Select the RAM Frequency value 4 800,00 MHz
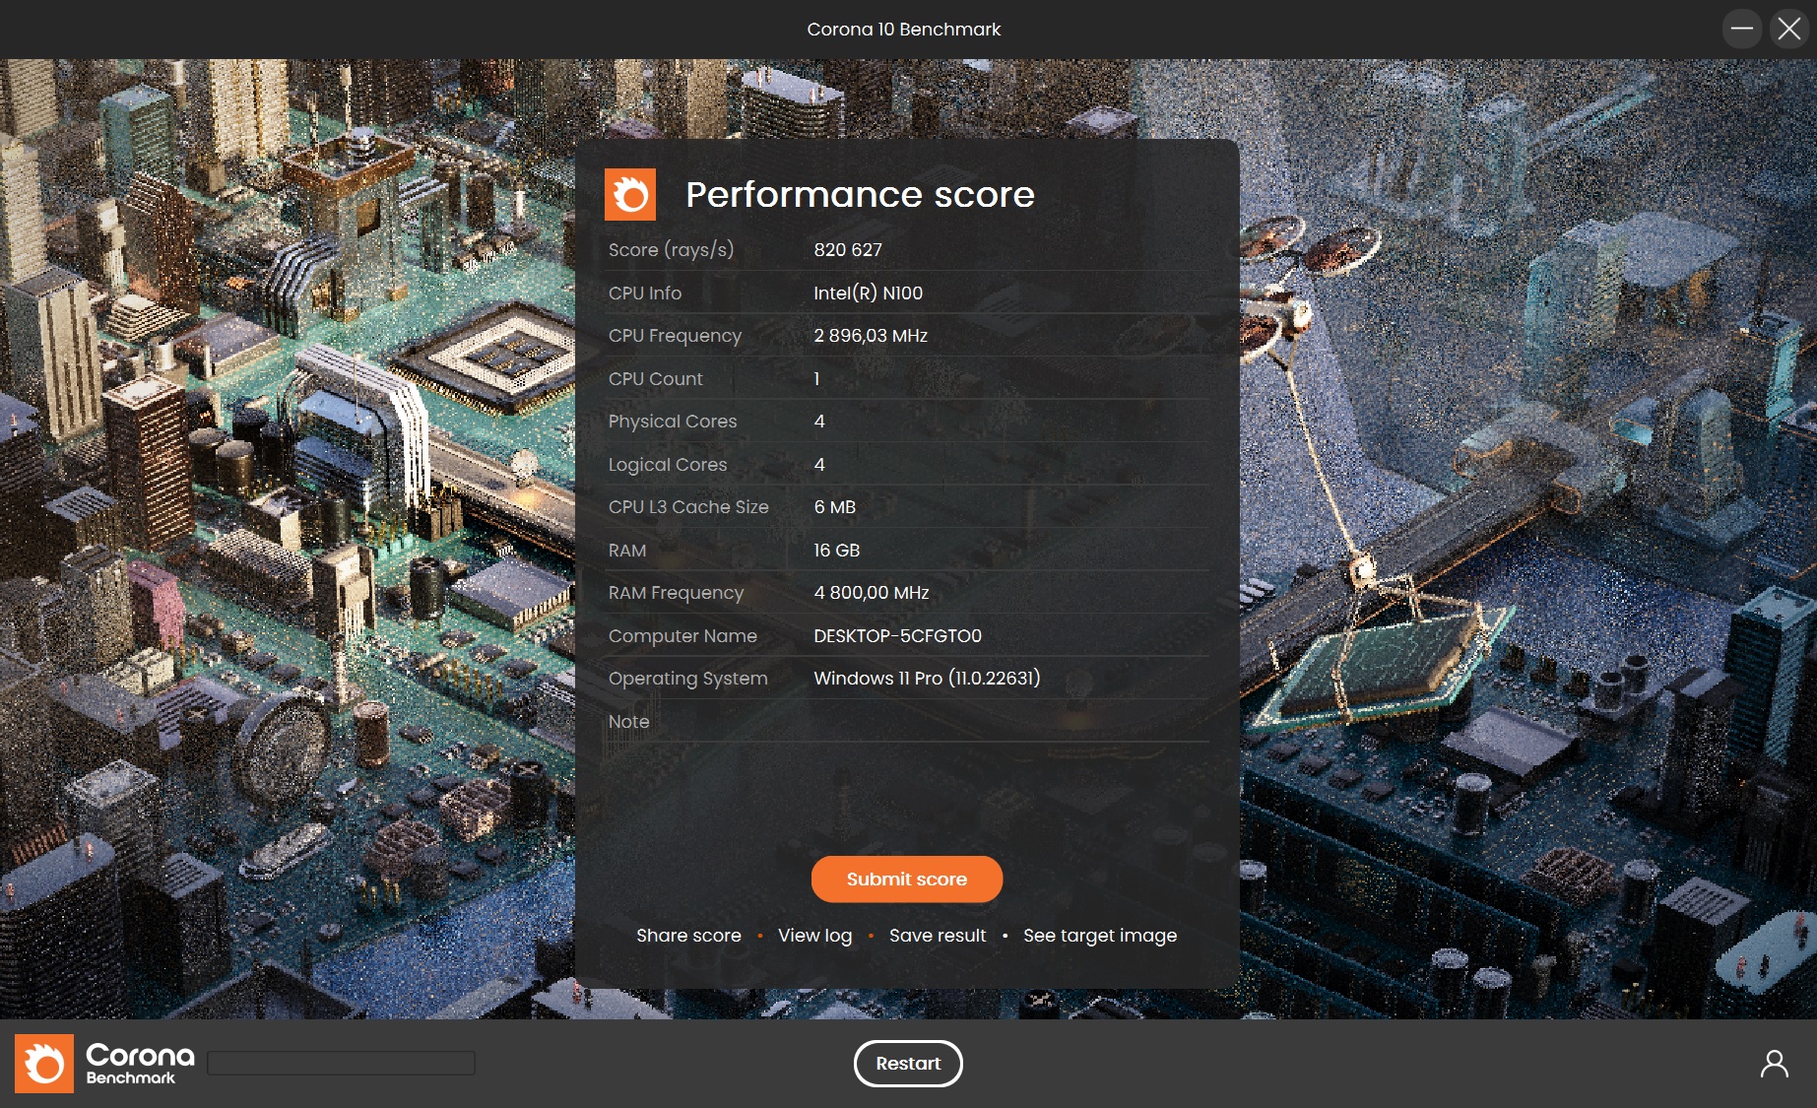The height and width of the screenshot is (1108, 1817). pos(872,593)
